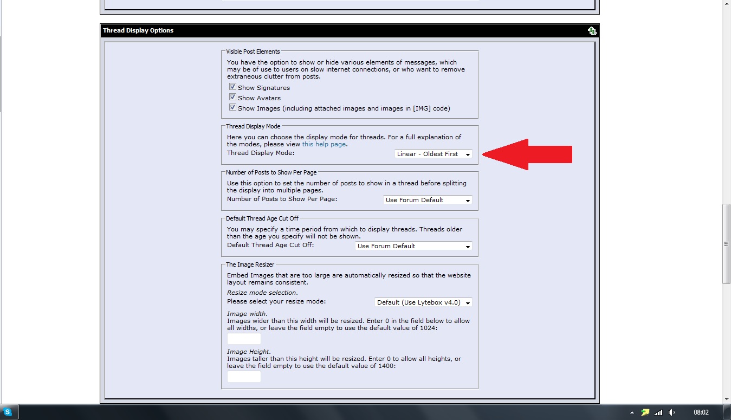Open the Thread Display Mode dropdown

coord(433,154)
